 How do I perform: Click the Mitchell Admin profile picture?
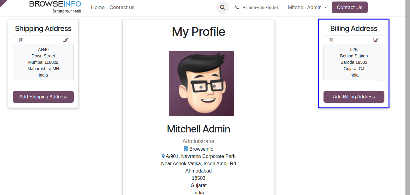[x=202, y=84]
